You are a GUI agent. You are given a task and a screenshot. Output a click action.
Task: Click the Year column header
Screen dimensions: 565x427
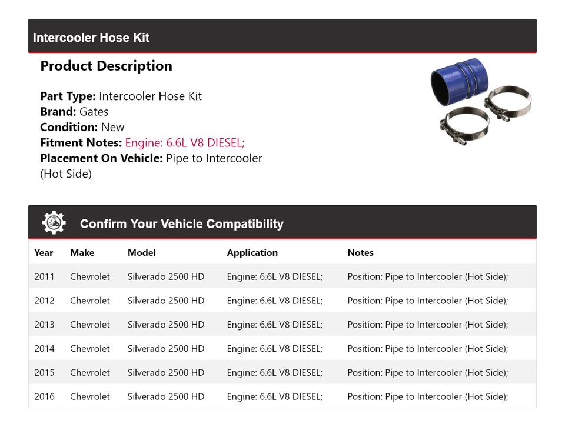point(44,252)
